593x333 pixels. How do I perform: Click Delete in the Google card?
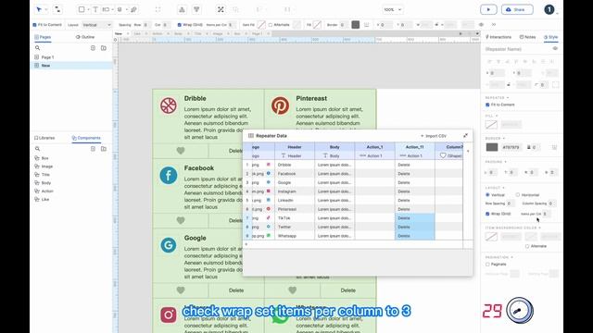click(x=236, y=290)
